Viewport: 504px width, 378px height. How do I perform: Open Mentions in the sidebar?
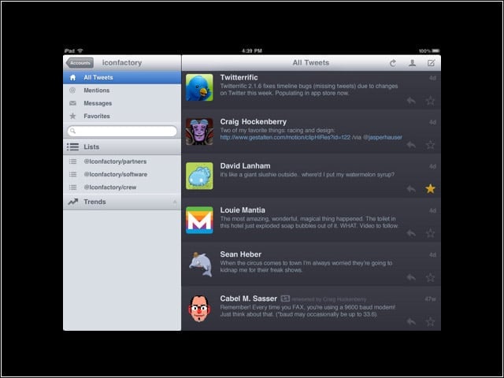[x=122, y=91]
